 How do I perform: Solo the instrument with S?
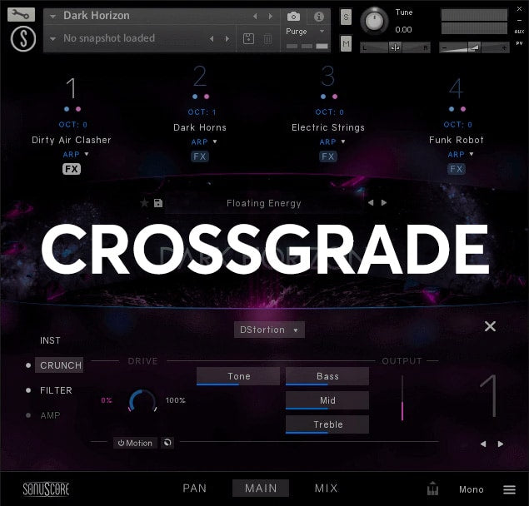[346, 17]
